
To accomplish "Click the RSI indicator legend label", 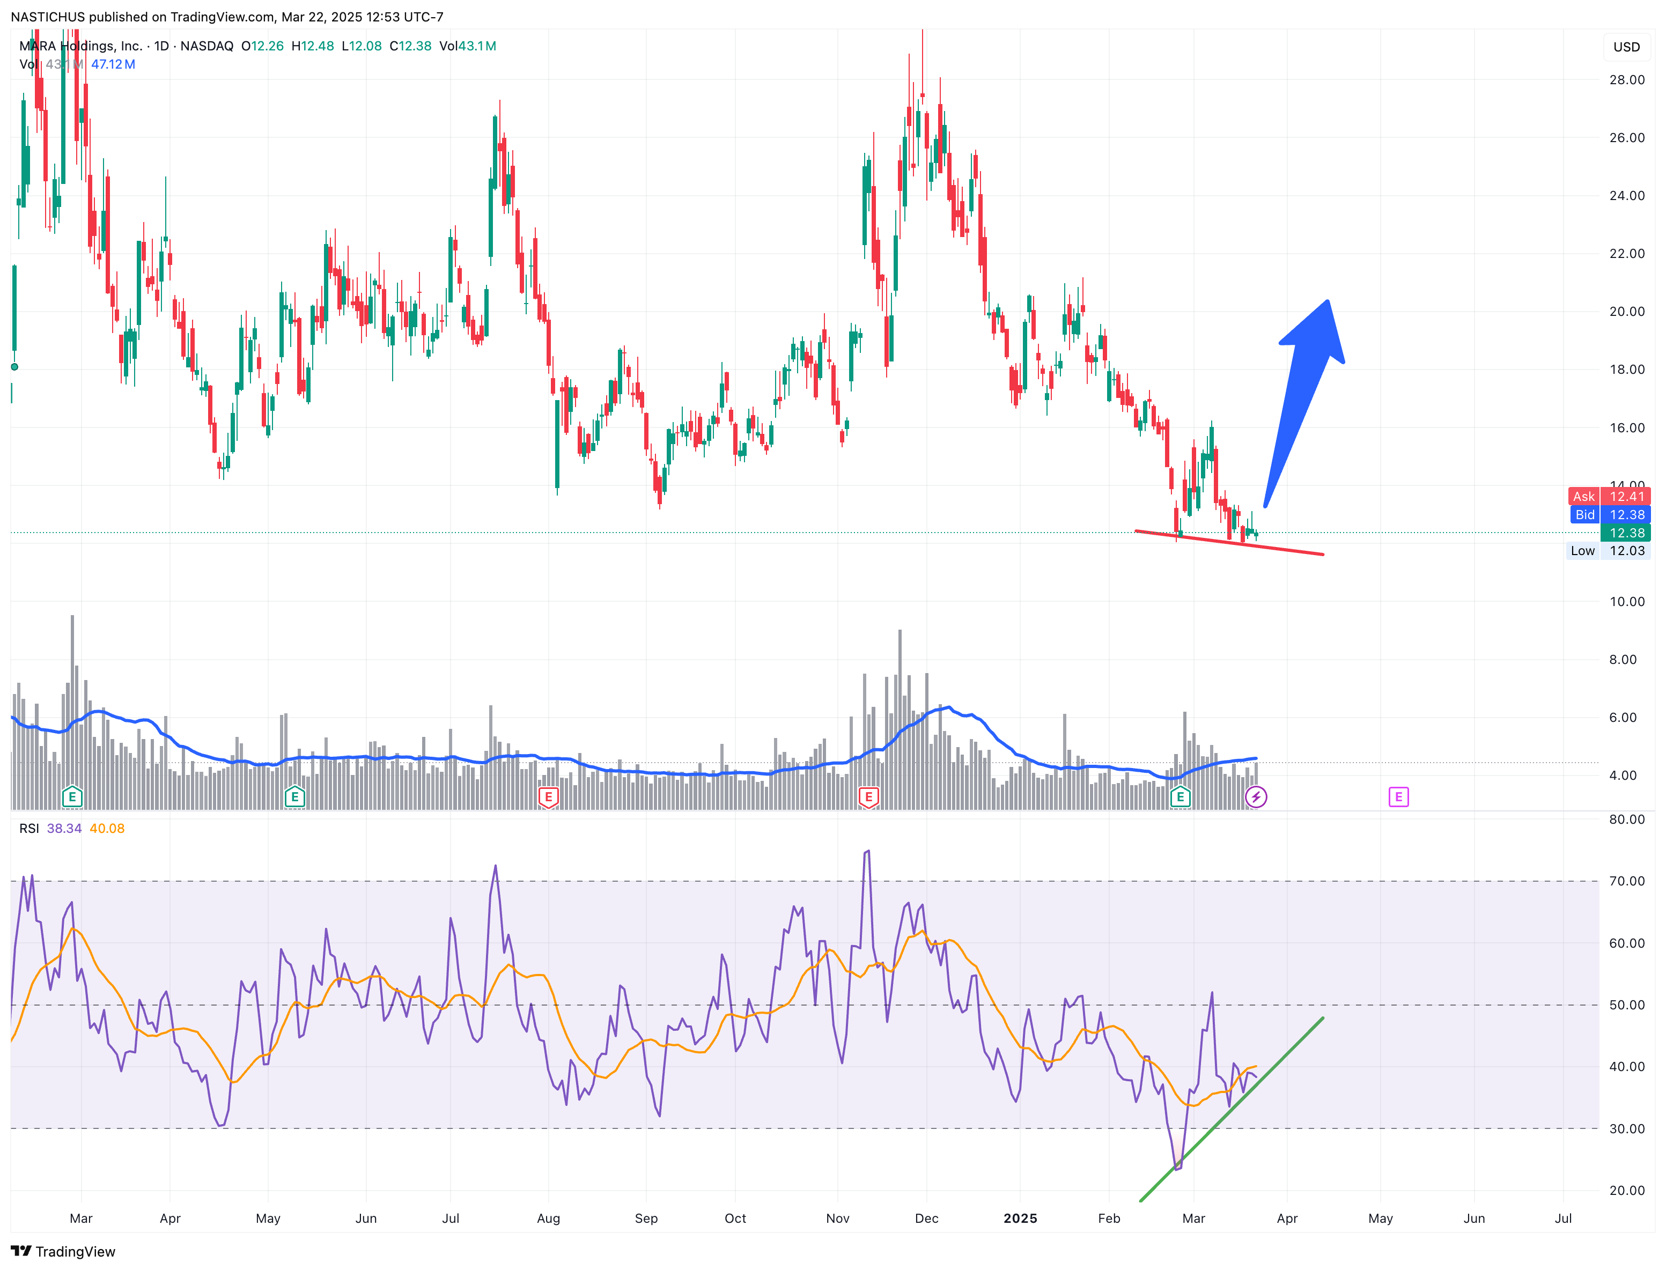I will tap(29, 829).
